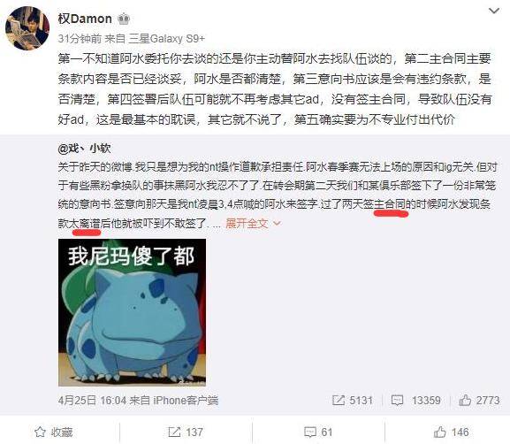Toggle thumbs-up like showing 146

click(451, 433)
